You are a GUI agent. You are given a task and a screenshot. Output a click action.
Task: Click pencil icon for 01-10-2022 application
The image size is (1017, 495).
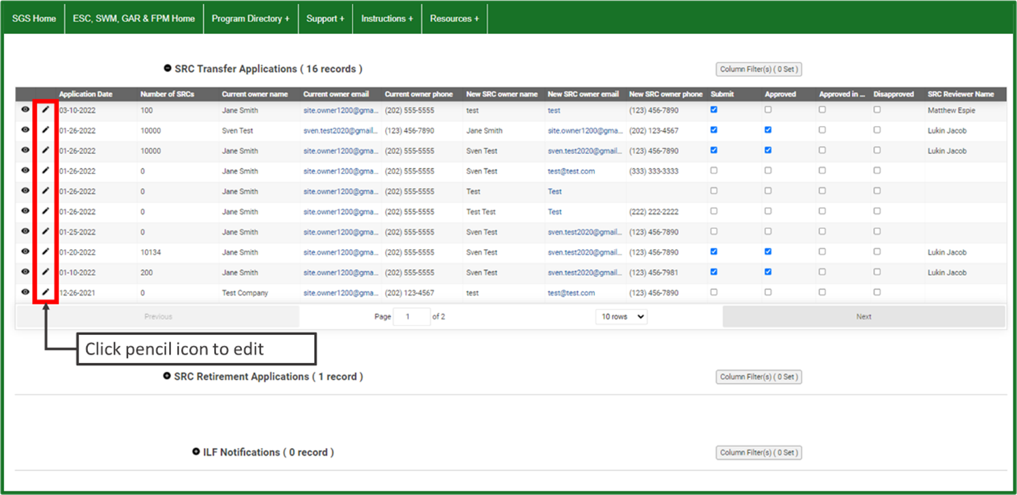tap(46, 272)
